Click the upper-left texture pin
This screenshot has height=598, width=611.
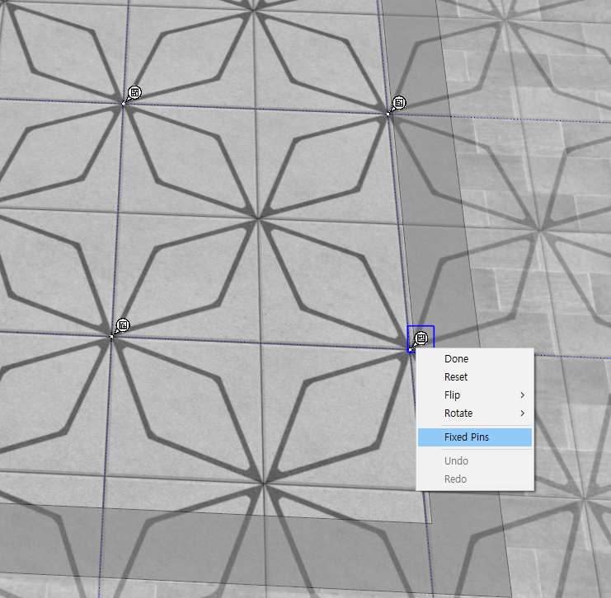pyautogui.click(x=134, y=93)
